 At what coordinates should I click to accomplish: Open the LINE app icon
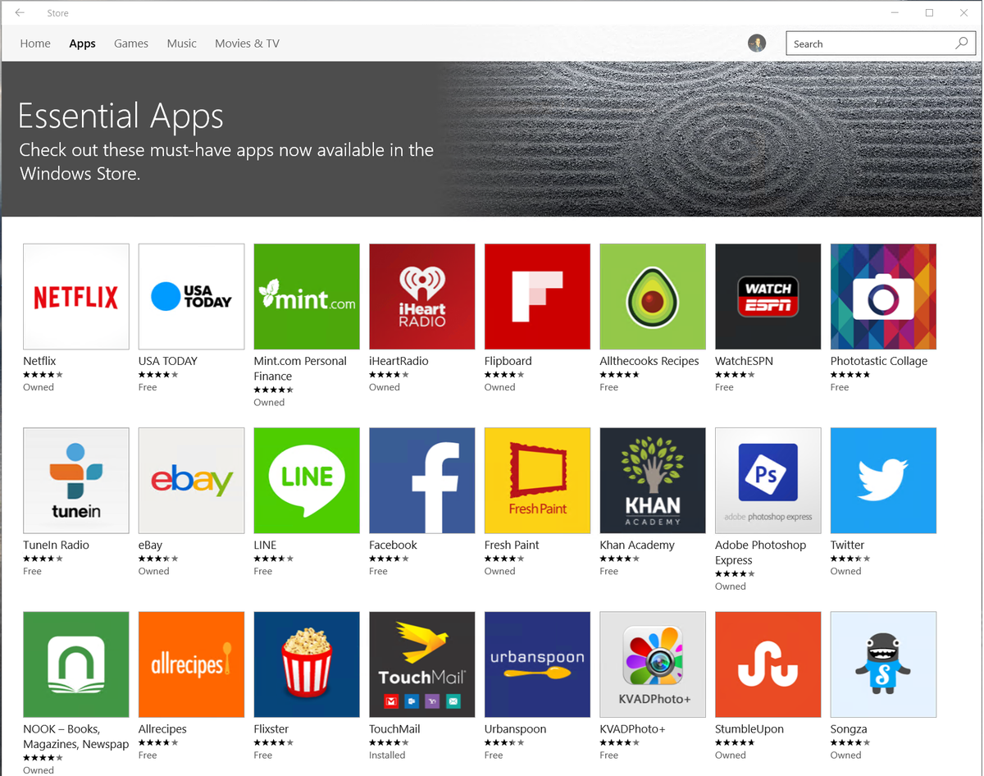coord(307,481)
